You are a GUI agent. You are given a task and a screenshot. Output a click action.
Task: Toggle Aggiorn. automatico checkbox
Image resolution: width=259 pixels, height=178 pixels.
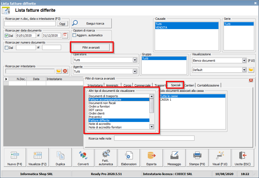(74, 35)
